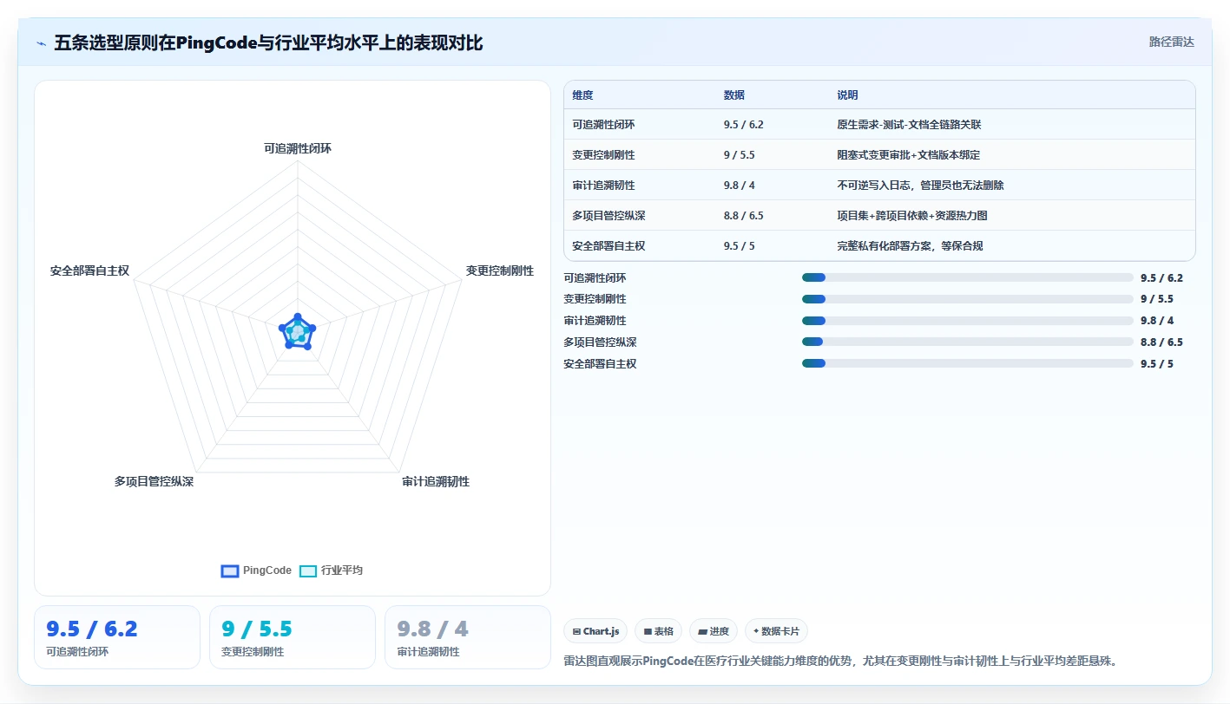Viewport: 1230px width, 704px height.
Task: Click the 数据 table column header
Action: click(x=734, y=95)
